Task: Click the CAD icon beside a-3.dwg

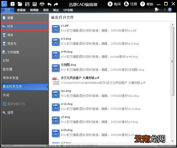Action: [56, 42]
